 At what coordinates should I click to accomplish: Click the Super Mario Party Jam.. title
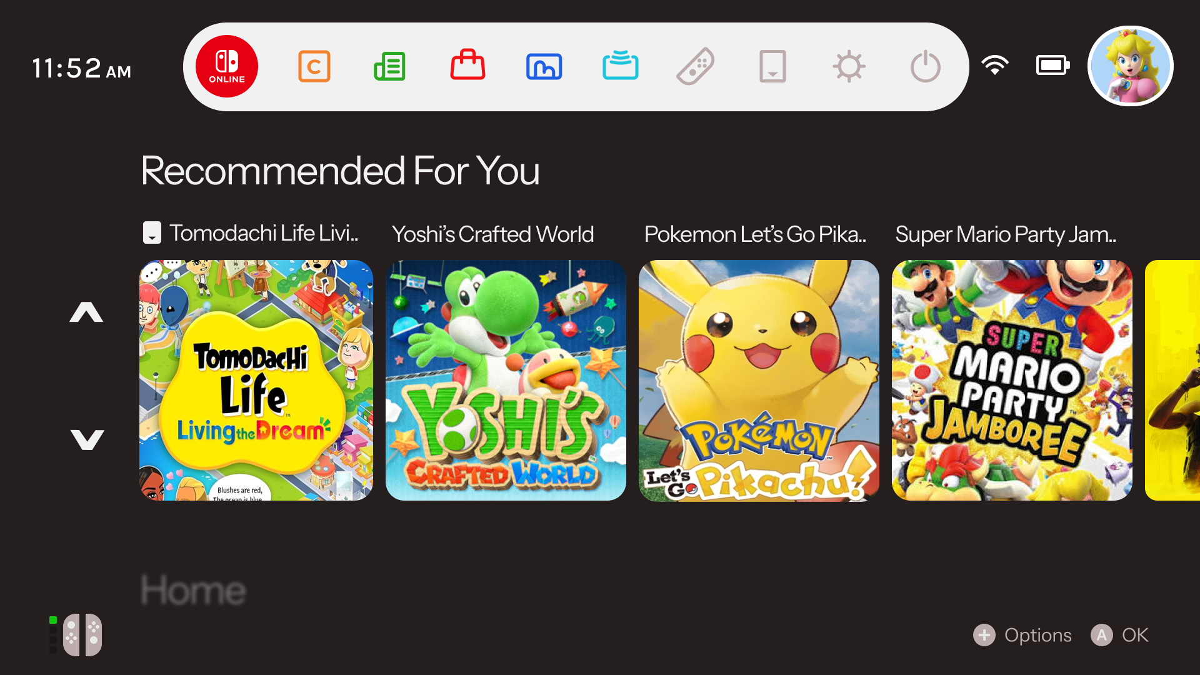[x=1006, y=234]
